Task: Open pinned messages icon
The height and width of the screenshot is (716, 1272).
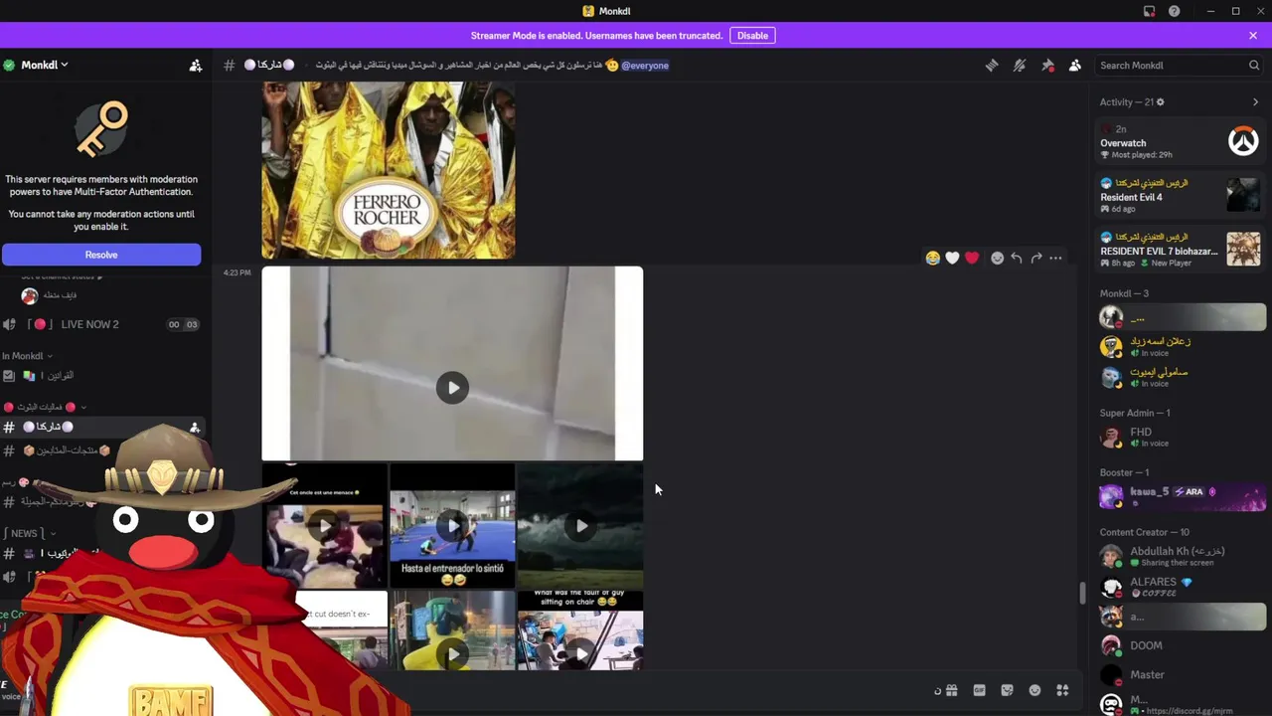Action: (1047, 65)
